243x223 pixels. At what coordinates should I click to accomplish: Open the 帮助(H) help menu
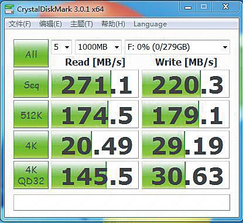point(113,24)
